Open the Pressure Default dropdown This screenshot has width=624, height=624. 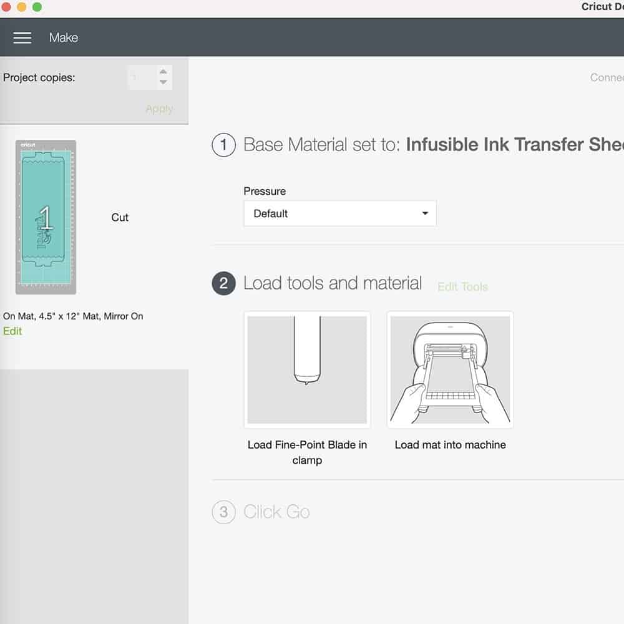(340, 213)
